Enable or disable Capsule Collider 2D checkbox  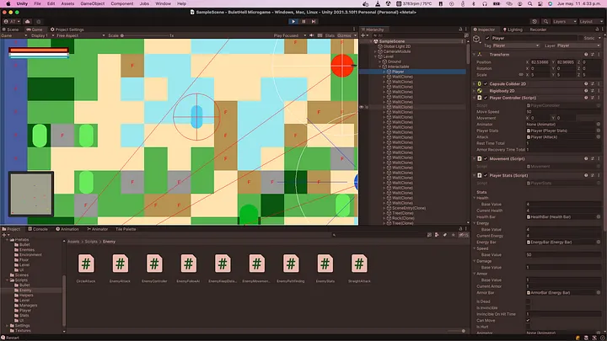click(x=486, y=84)
